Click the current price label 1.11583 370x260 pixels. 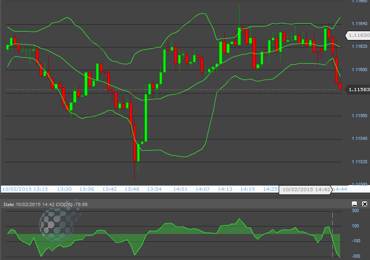pos(357,89)
